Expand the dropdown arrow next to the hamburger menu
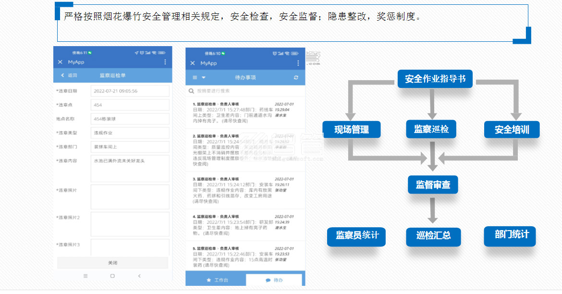 pos(204,77)
